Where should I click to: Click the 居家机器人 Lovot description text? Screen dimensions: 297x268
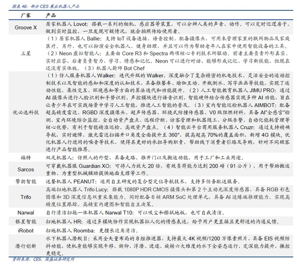click(168, 28)
